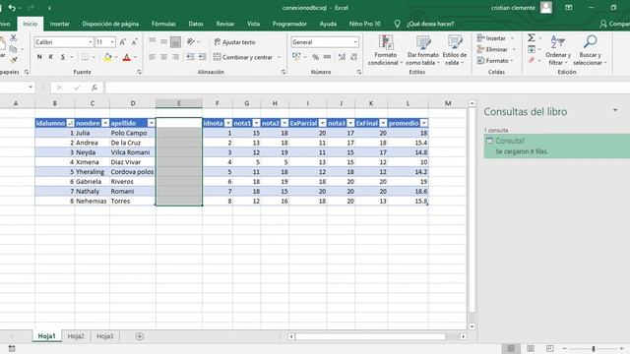Open the Combinar y centrar dropdown arrow
630x354 pixels.
pyautogui.click(x=279, y=57)
